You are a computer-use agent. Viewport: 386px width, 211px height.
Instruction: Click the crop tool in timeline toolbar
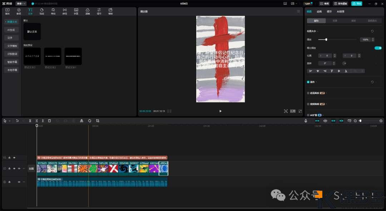pyautogui.click(x=98, y=121)
